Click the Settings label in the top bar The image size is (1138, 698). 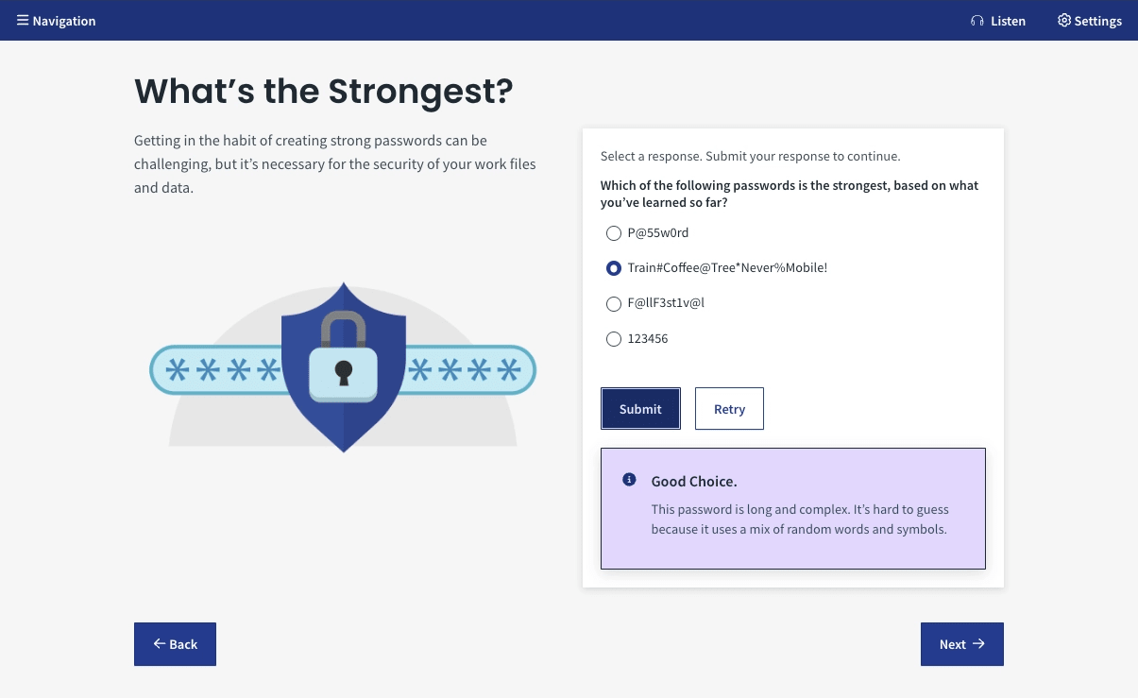click(1097, 21)
